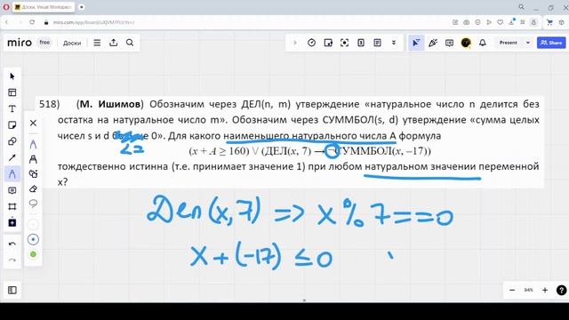Image resolution: width=569 pixels, height=320 pixels.
Task: Select the Shapes tool
Action: (12, 141)
